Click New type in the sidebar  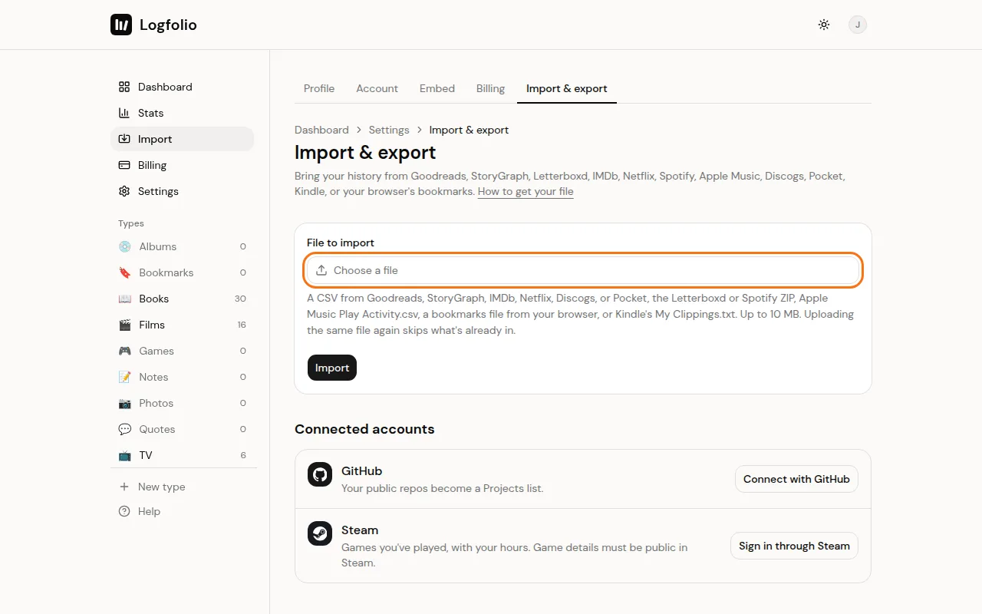click(x=182, y=487)
